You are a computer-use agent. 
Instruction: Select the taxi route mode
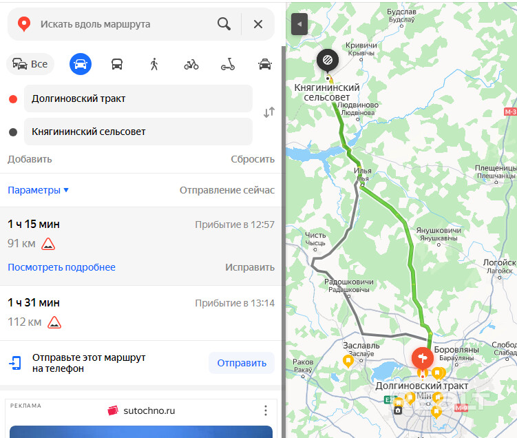tap(265, 64)
